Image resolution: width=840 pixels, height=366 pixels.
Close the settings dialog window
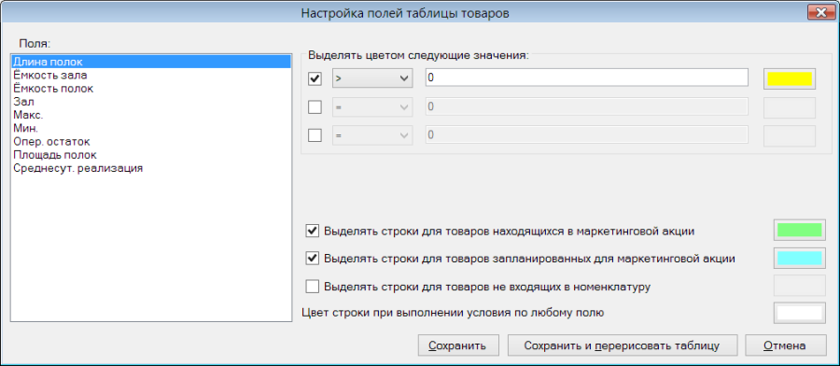click(x=820, y=13)
